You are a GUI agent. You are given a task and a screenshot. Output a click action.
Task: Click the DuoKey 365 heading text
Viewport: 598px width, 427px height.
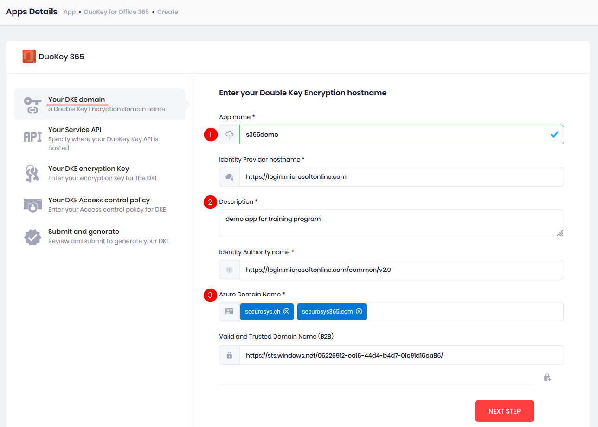(x=61, y=57)
